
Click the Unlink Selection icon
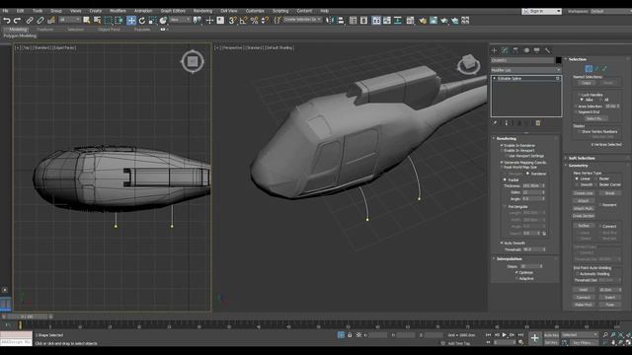click(40, 20)
